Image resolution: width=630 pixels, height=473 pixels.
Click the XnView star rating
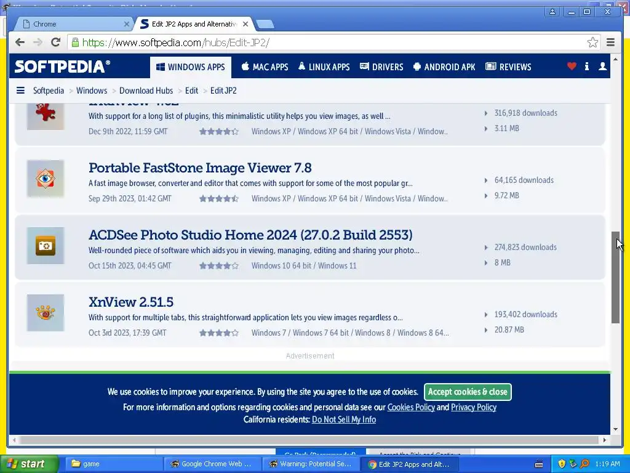pos(219,333)
